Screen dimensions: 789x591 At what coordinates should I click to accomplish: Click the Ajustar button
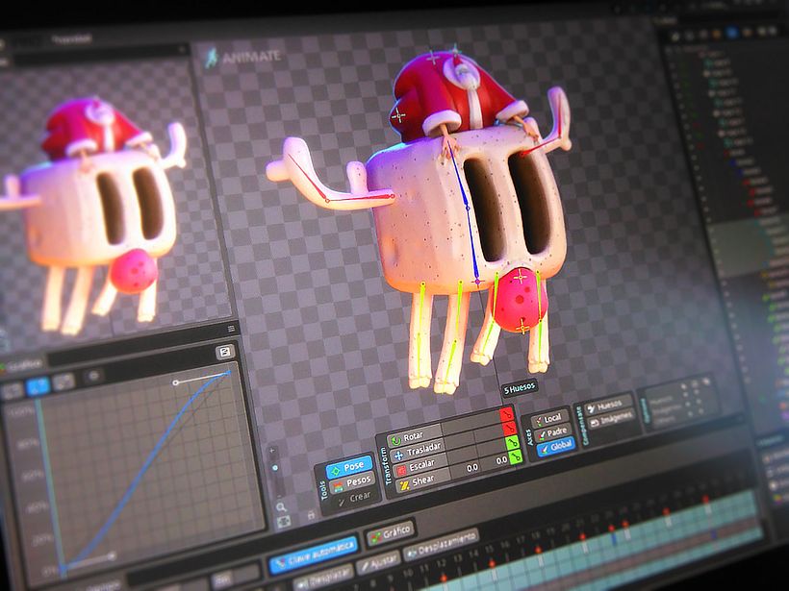point(378,565)
